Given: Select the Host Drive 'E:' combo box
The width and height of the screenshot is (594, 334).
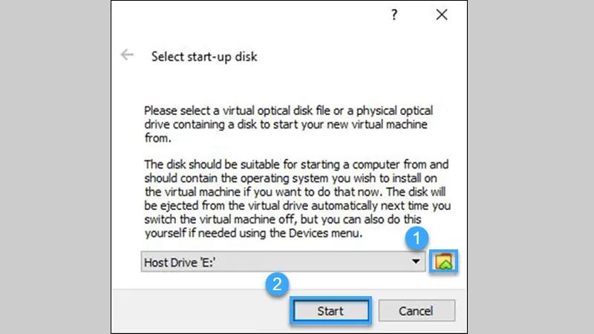Looking at the screenshot, I should 283,262.
